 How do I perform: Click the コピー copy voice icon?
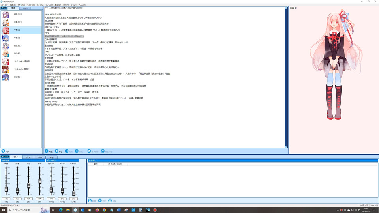pos(3,151)
